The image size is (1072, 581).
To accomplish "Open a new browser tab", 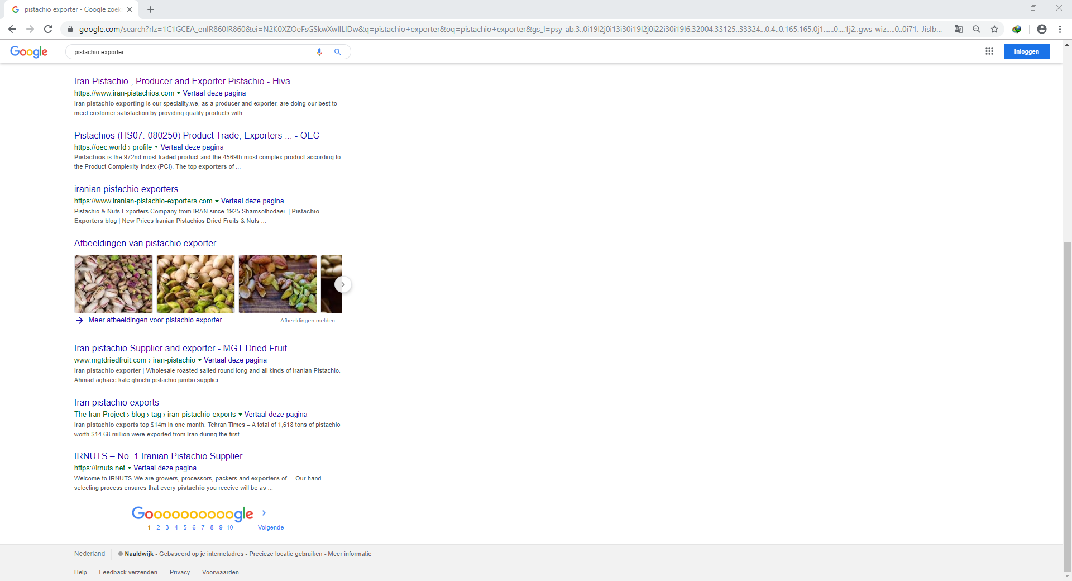I will 151,9.
